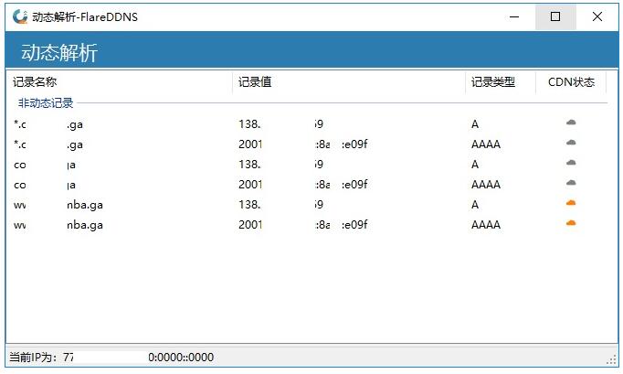The image size is (623, 374).
Task: Select the nba.ga record name with type A
Action: [58, 205]
